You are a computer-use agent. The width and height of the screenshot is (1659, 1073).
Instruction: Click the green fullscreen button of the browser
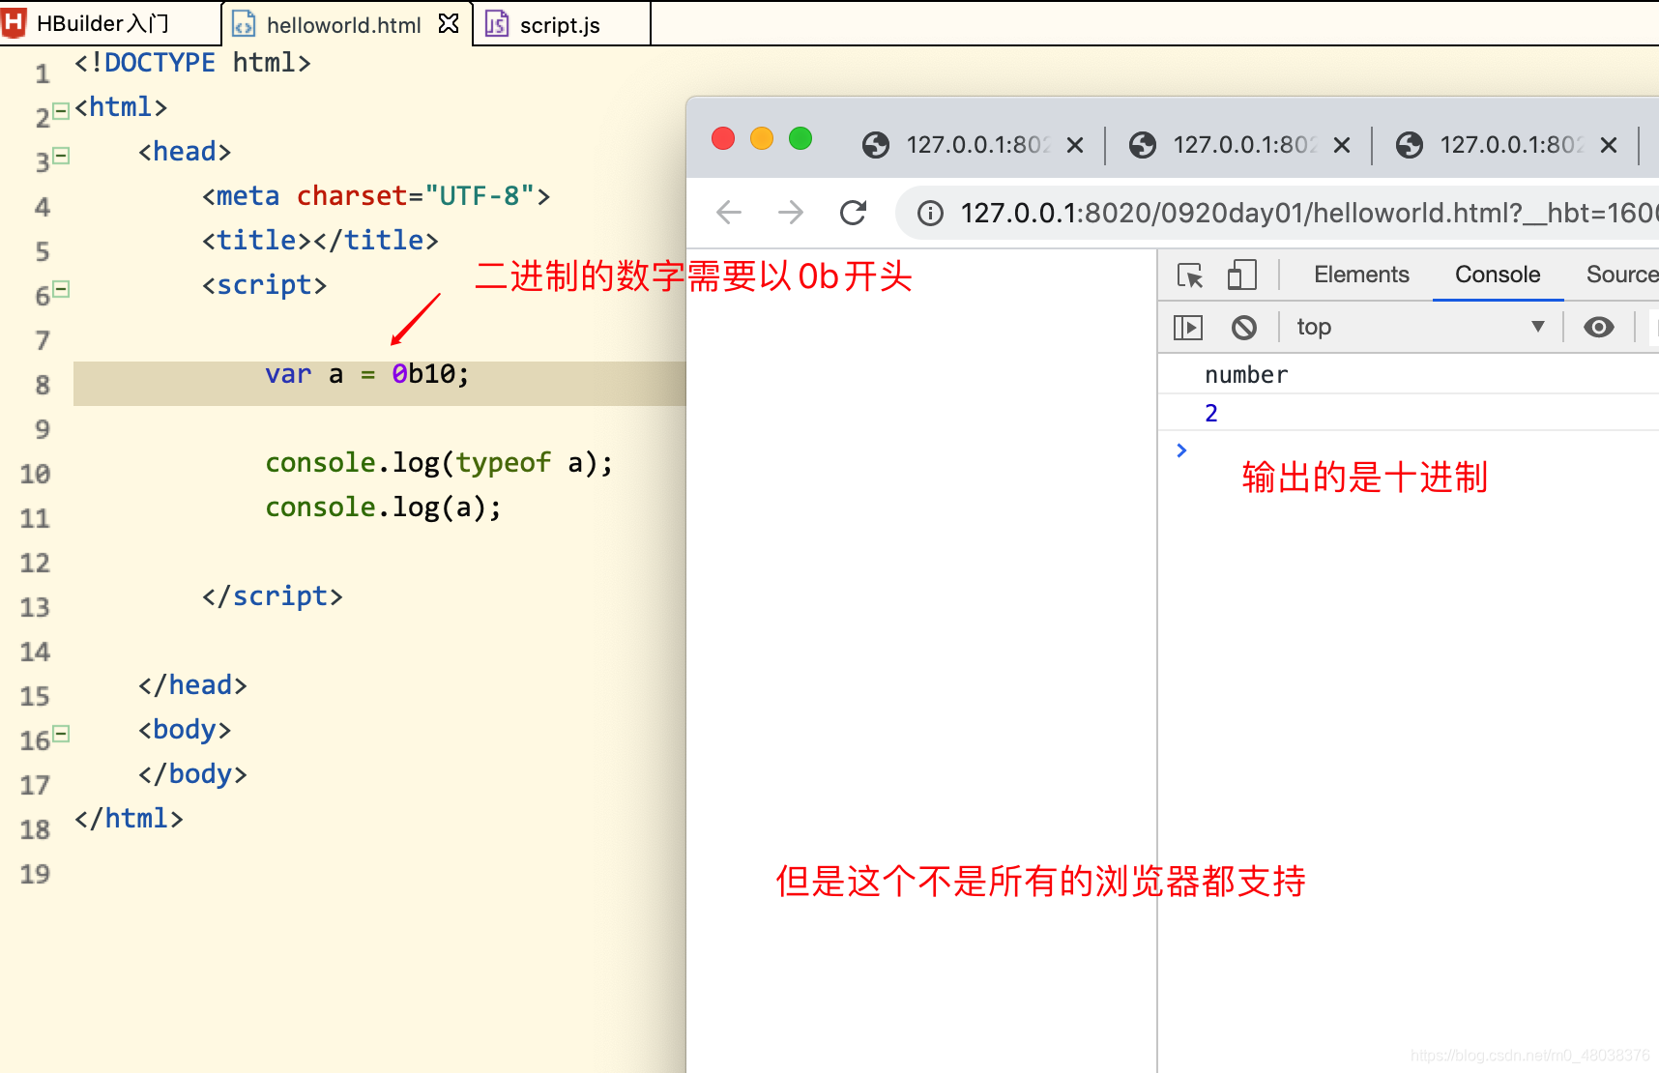tap(800, 138)
